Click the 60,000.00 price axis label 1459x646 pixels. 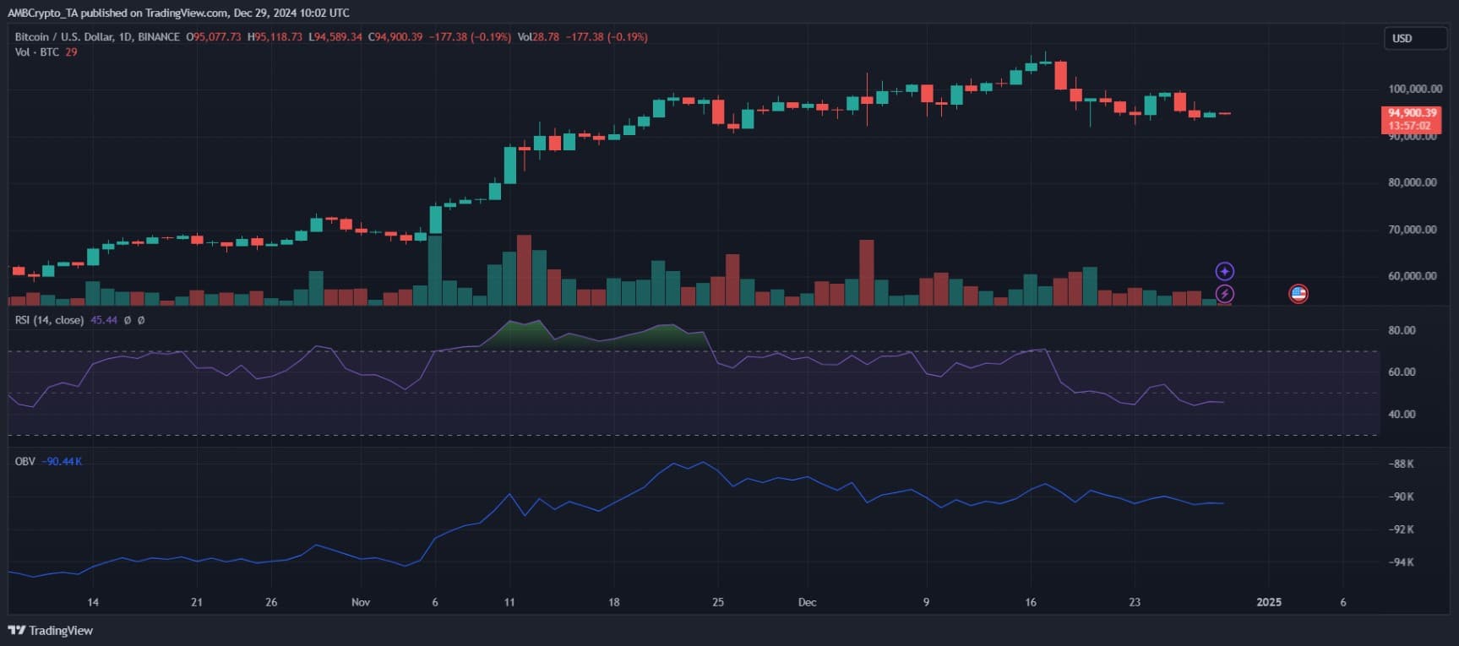tap(1412, 276)
